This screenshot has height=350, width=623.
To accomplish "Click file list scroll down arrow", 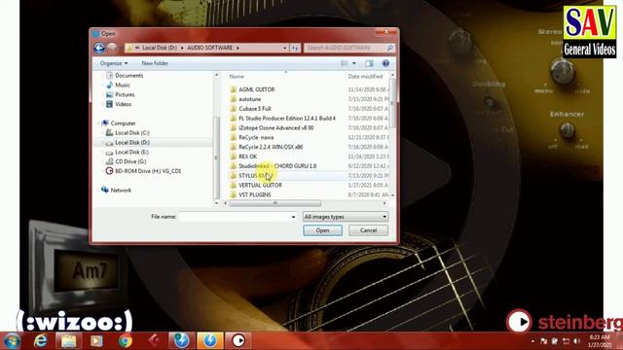I will click(392, 195).
